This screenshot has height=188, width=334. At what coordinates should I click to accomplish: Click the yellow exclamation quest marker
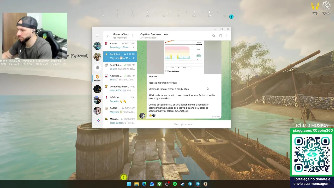pos(124,177)
